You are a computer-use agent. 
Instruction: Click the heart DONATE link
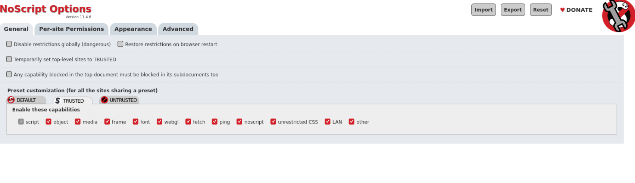click(576, 10)
